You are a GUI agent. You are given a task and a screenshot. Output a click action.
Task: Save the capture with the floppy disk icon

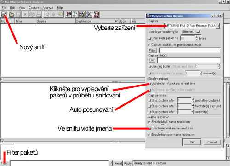(x=18, y=14)
